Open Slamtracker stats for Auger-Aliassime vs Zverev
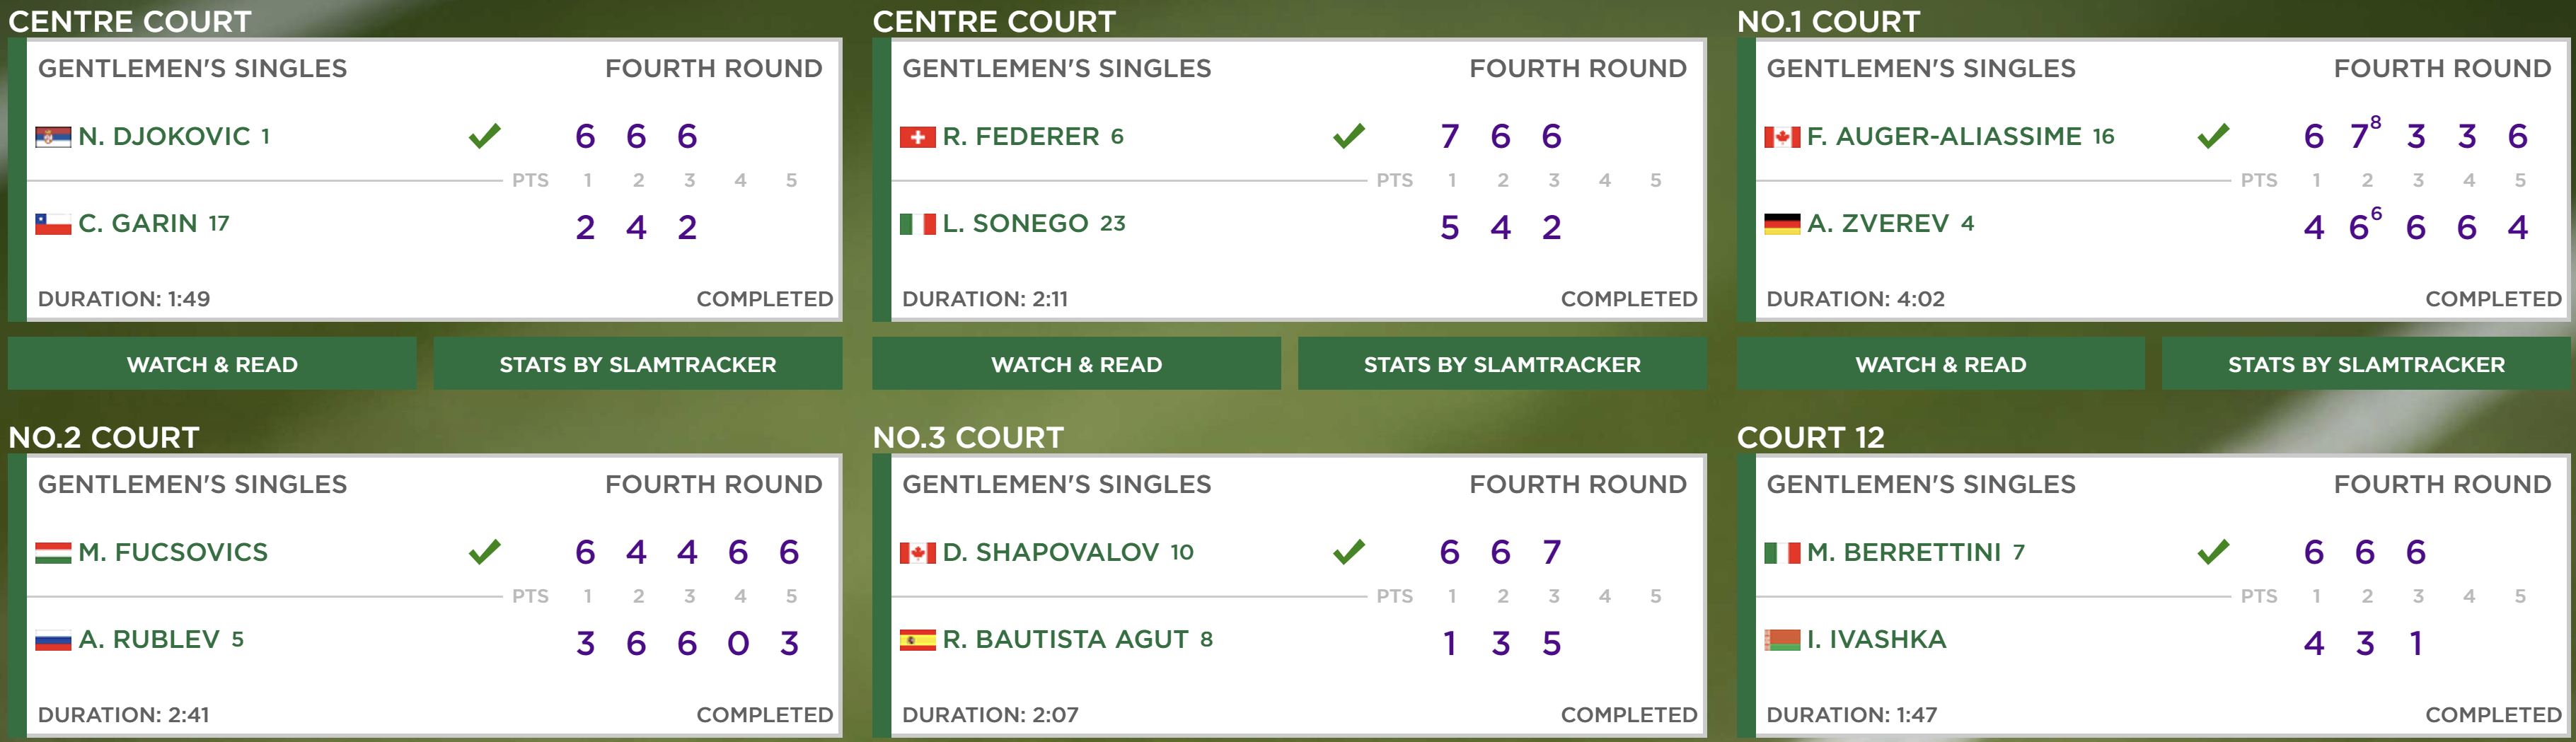 click(x=2366, y=364)
